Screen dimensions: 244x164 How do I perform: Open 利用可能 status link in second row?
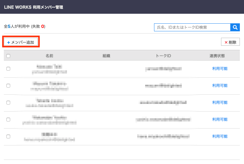coord(220,86)
